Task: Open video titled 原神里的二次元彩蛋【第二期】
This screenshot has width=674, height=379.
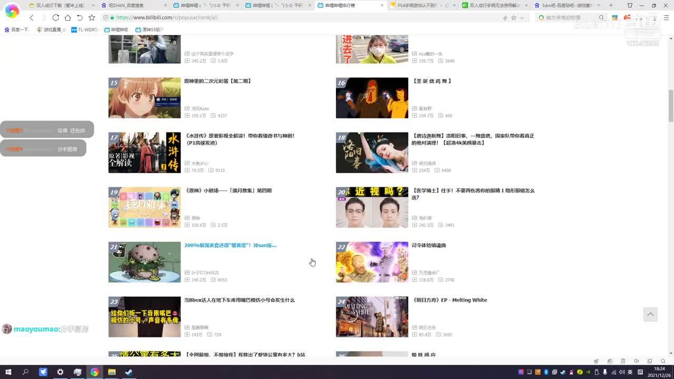Action: [217, 81]
